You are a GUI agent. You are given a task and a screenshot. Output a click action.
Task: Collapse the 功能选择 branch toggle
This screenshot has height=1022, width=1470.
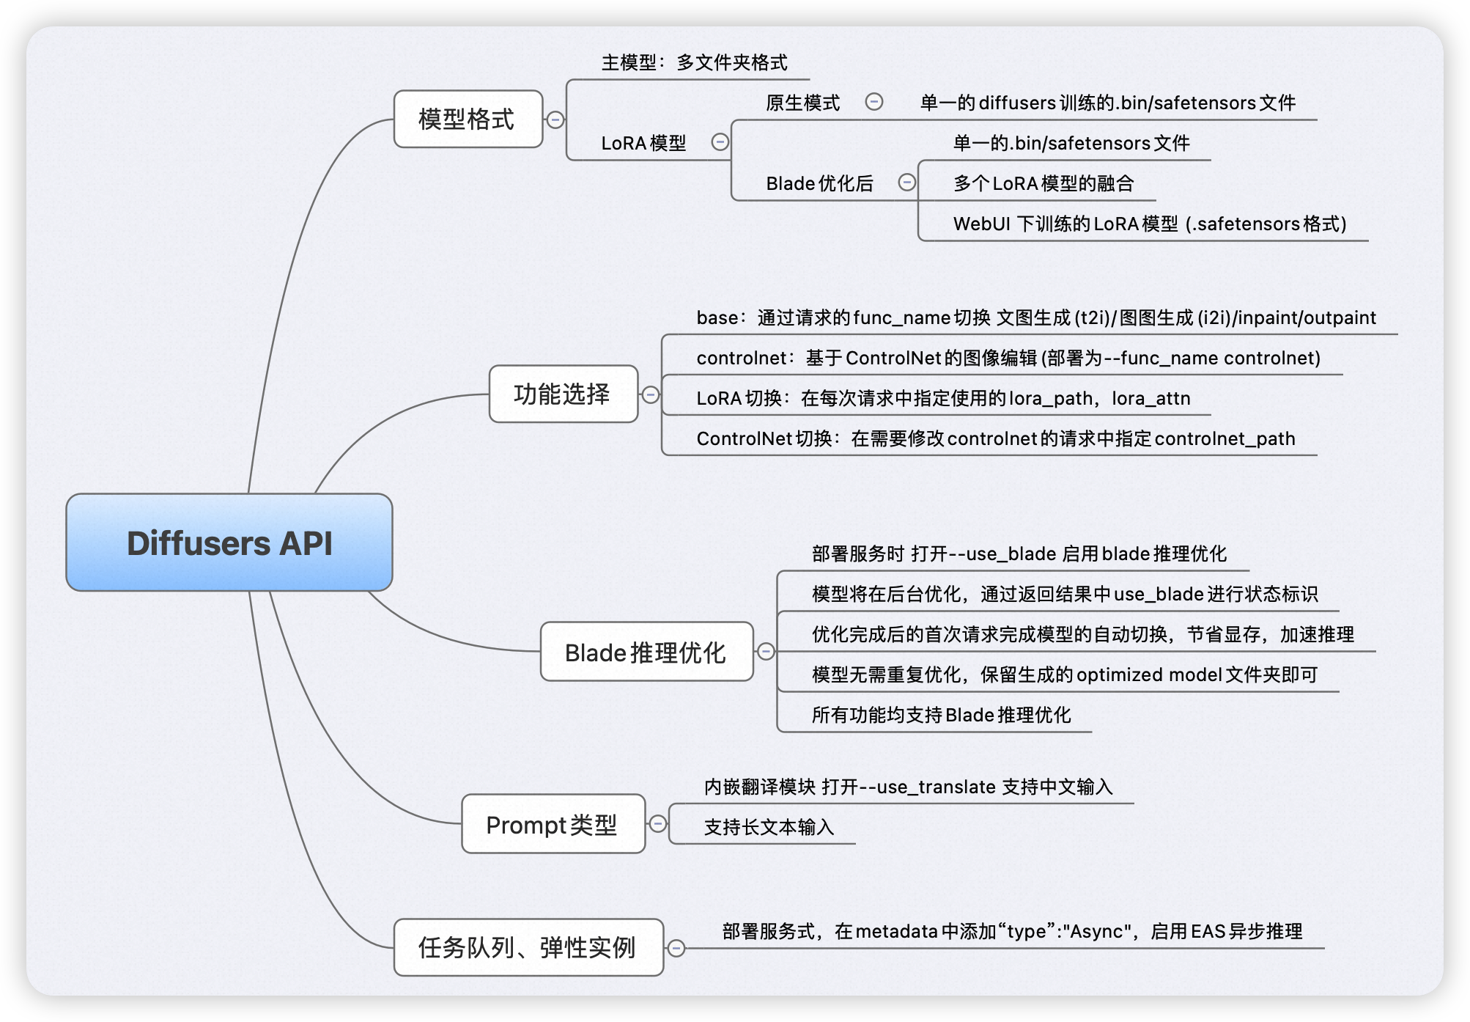coord(650,395)
